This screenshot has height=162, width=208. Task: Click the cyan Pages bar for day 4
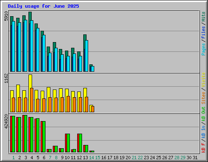[x=32, y=46]
